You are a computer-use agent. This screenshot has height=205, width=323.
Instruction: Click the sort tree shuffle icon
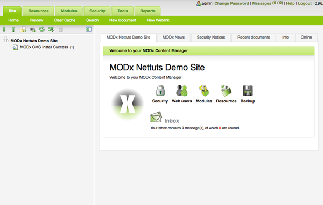click(51, 30)
